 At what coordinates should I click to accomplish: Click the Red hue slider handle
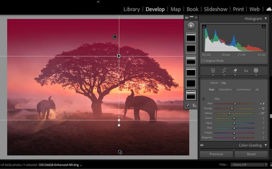235,104
